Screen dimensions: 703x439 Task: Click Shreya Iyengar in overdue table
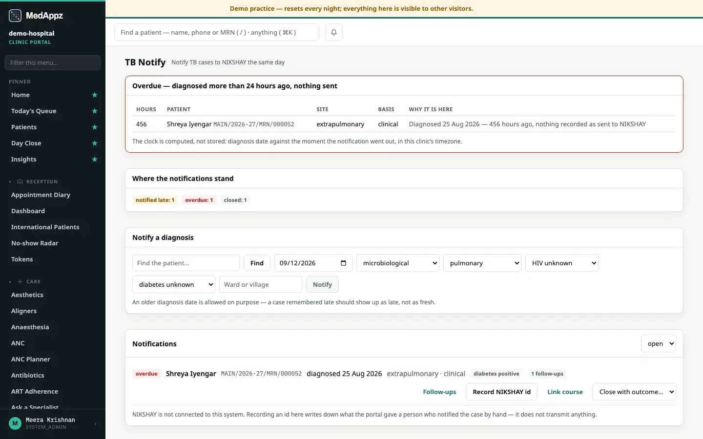pos(189,124)
